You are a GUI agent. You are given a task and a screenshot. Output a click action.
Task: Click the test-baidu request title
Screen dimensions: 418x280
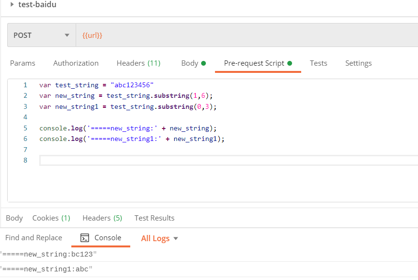(37, 4)
